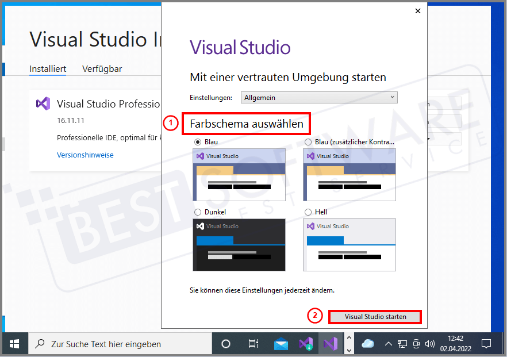This screenshot has height=357, width=507.
Task: Open network settings from the tray icon
Action: point(402,343)
